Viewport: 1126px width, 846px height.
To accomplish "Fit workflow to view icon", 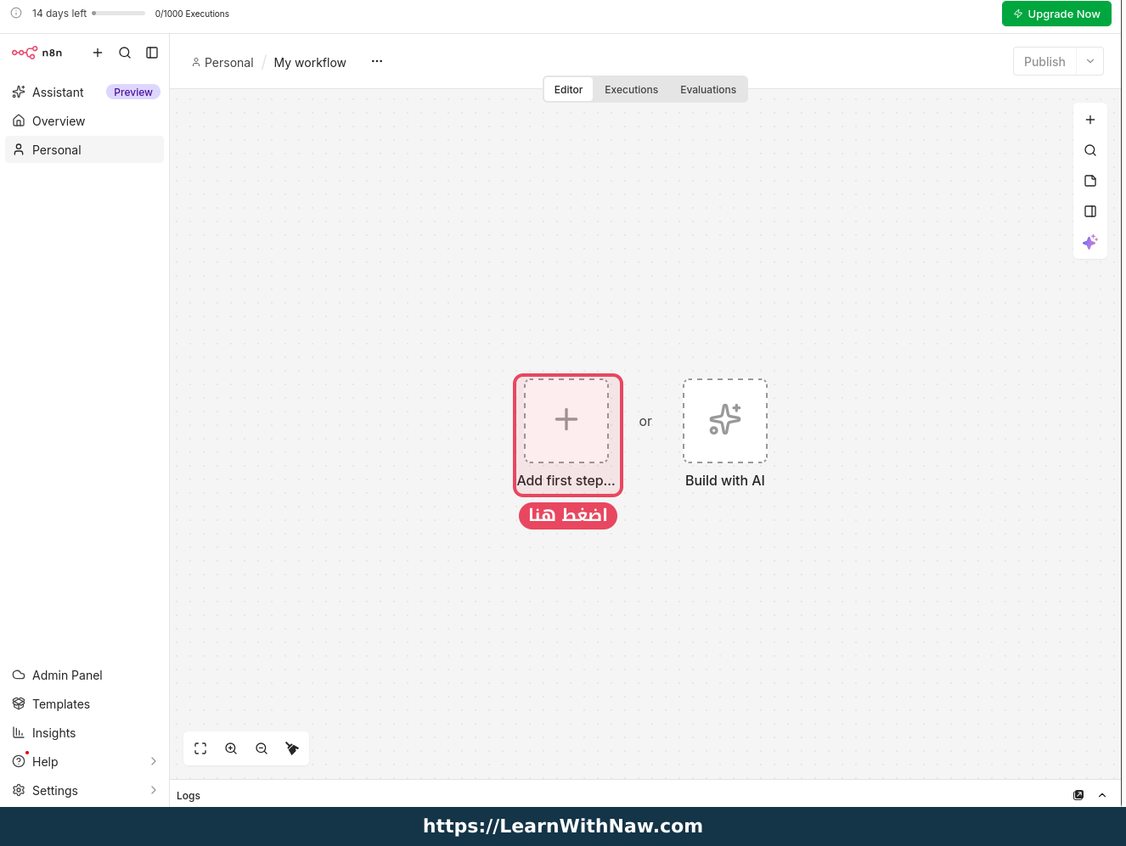I will pos(200,748).
